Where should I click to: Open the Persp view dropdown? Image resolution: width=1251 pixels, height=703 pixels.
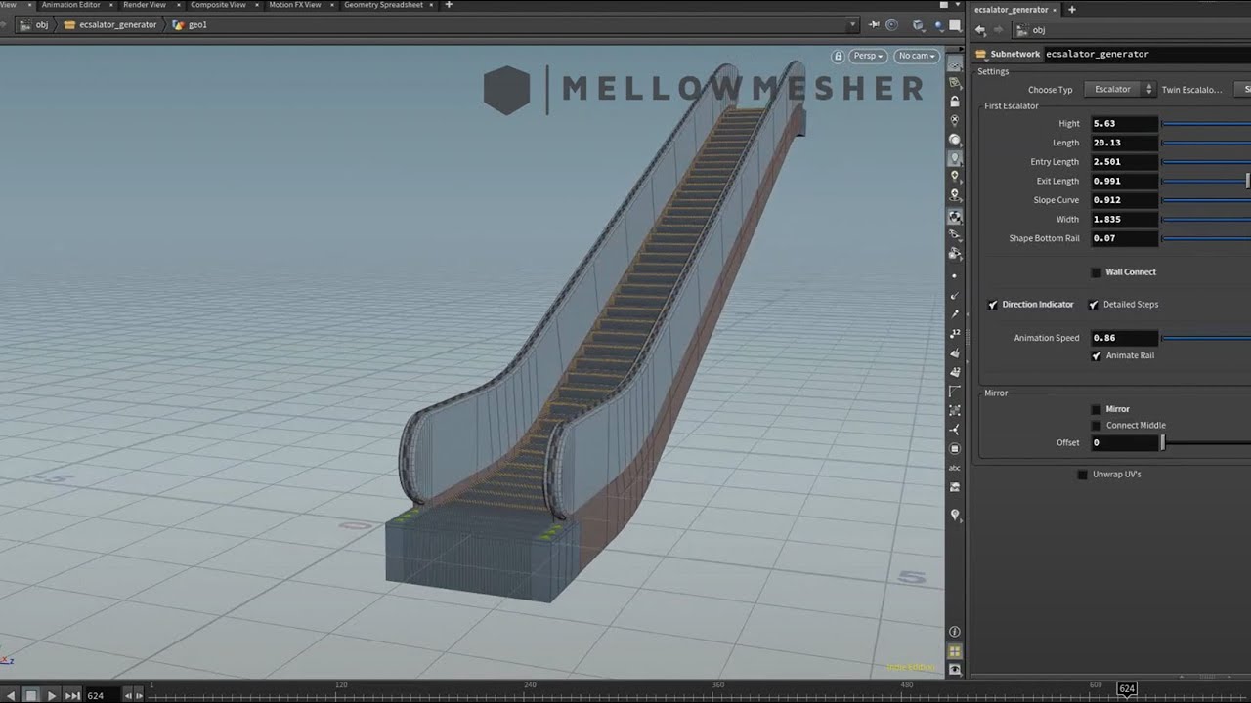[868, 56]
